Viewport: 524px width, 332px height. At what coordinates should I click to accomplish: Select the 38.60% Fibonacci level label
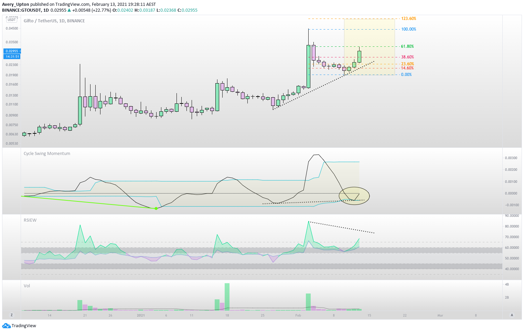(x=407, y=57)
